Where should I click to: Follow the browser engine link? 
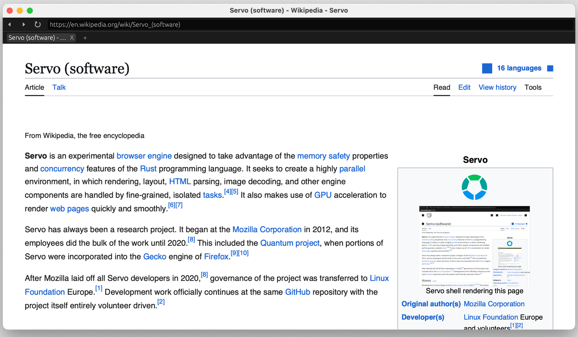tap(144, 156)
